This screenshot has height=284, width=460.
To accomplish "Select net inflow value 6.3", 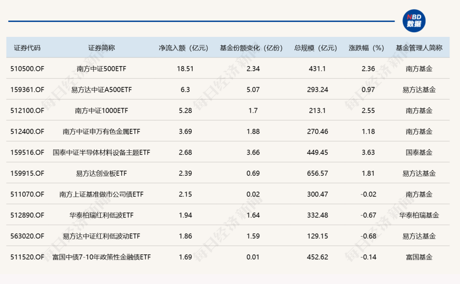I will (x=185, y=90).
